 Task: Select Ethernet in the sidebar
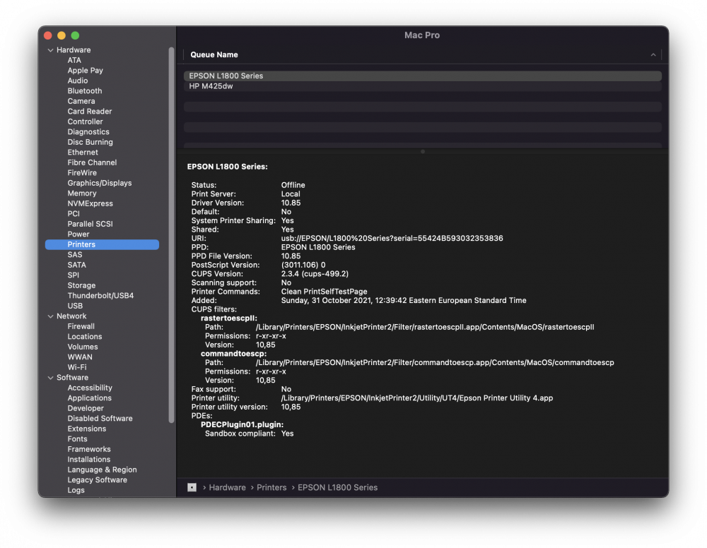tap(83, 153)
